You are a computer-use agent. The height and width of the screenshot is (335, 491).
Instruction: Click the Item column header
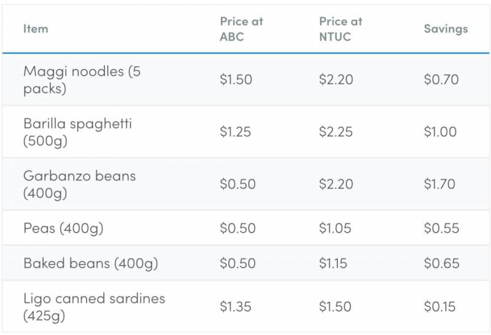coord(36,29)
